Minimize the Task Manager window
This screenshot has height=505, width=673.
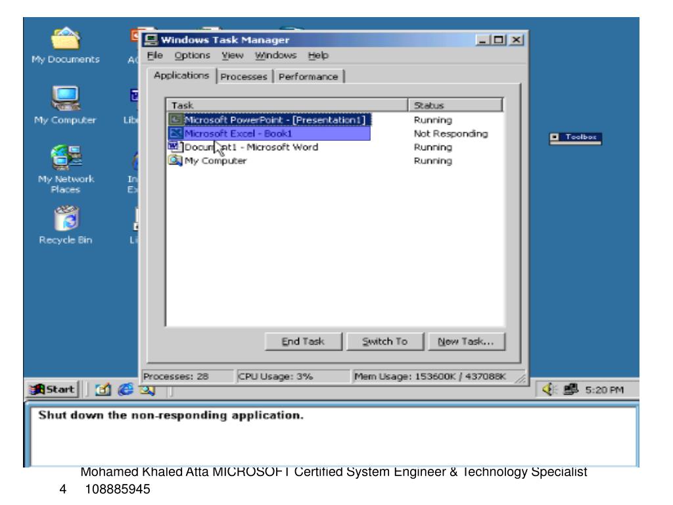tap(482, 40)
